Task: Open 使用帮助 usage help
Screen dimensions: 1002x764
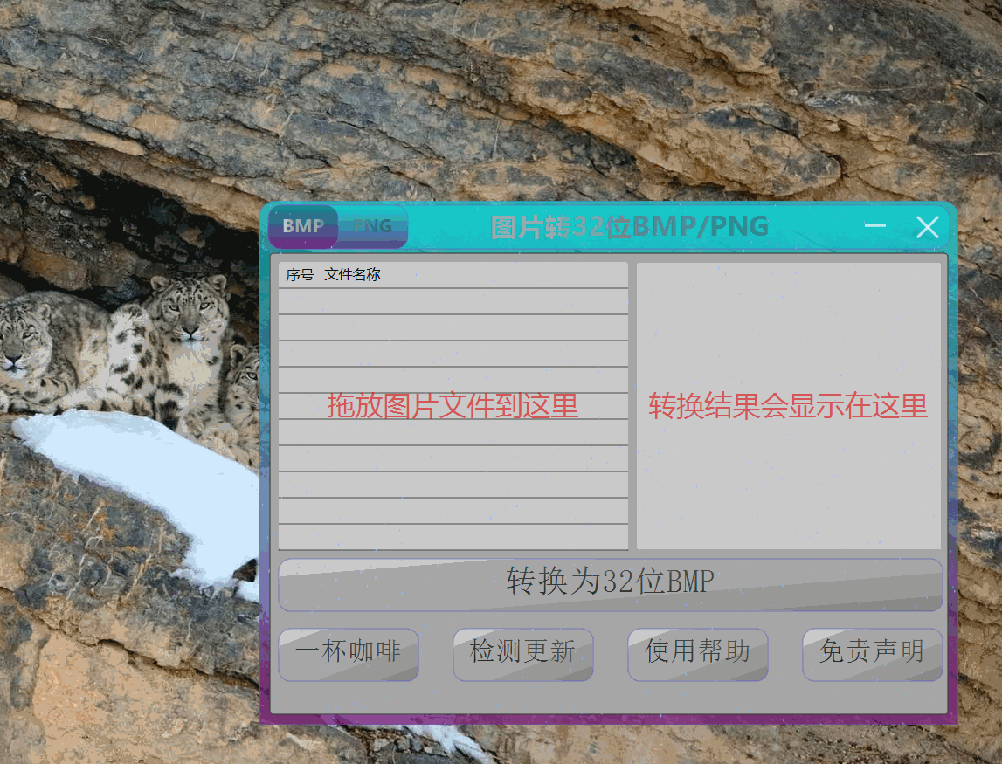Action: 698,654
